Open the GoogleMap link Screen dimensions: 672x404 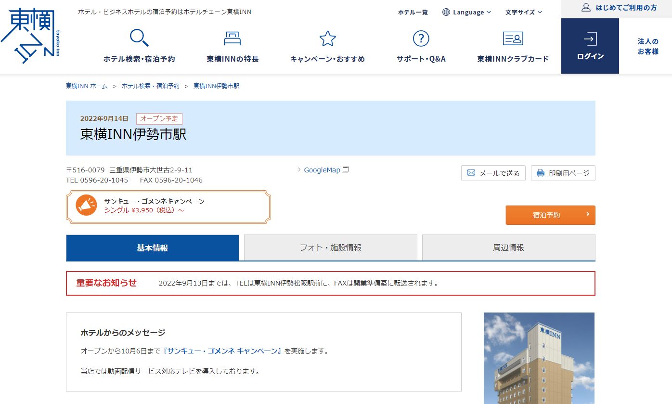tap(322, 170)
